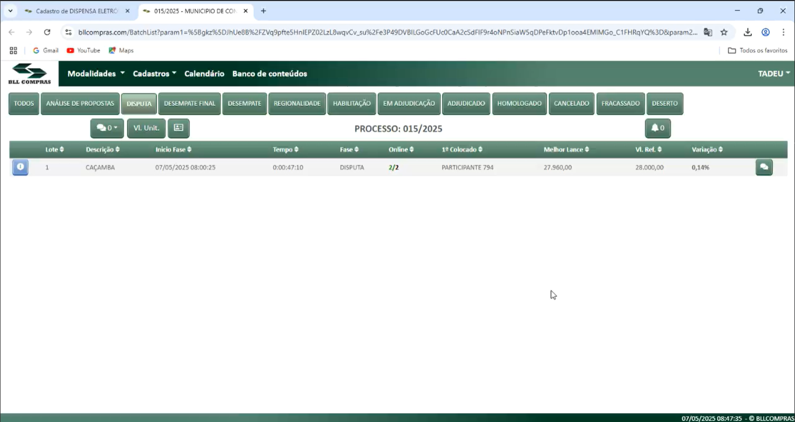Toggle the Vl. Unit. button

[x=146, y=128]
